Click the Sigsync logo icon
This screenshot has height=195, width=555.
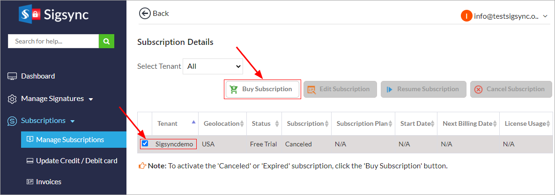click(30, 14)
